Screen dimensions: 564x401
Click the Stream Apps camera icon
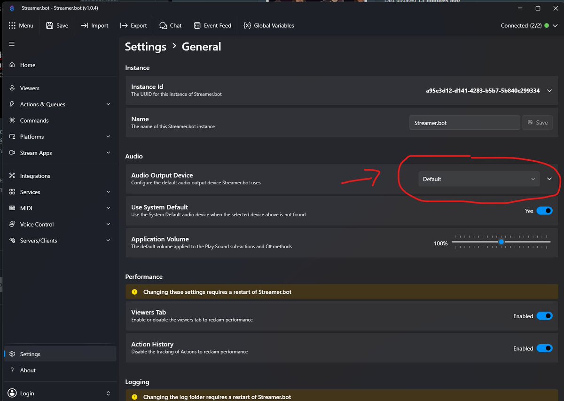12,153
